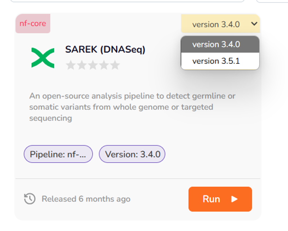Click the 'Version: 3.4.0' tag chip
The width and height of the screenshot is (288, 231).
(x=132, y=154)
